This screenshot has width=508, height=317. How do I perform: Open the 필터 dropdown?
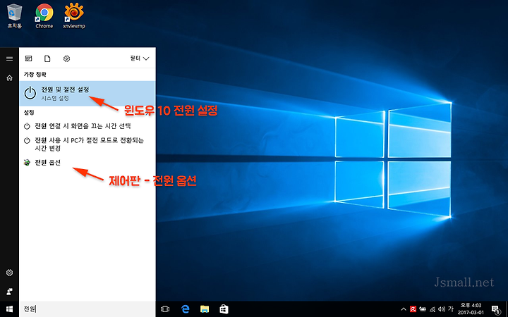pyautogui.click(x=140, y=58)
